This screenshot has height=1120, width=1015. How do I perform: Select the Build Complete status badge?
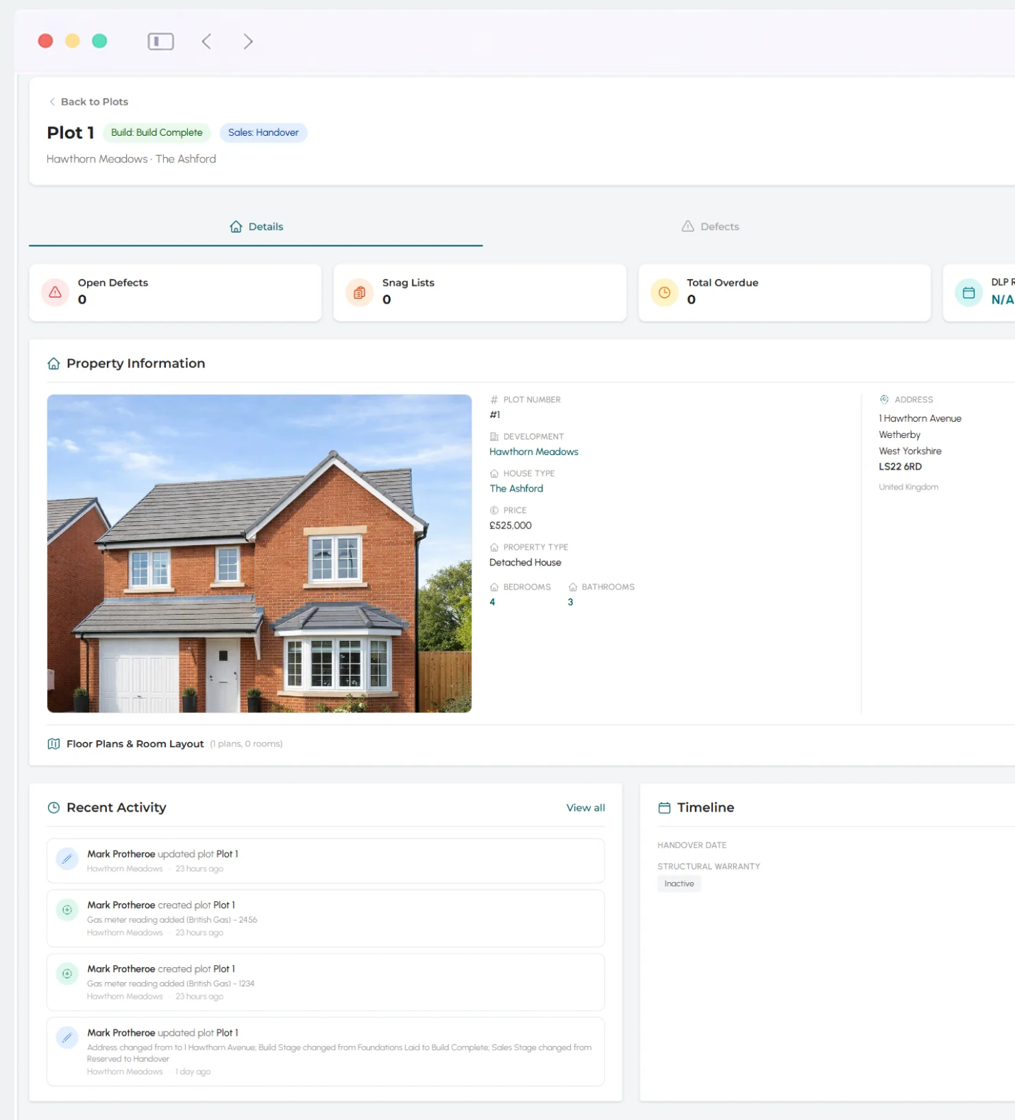pyautogui.click(x=157, y=132)
